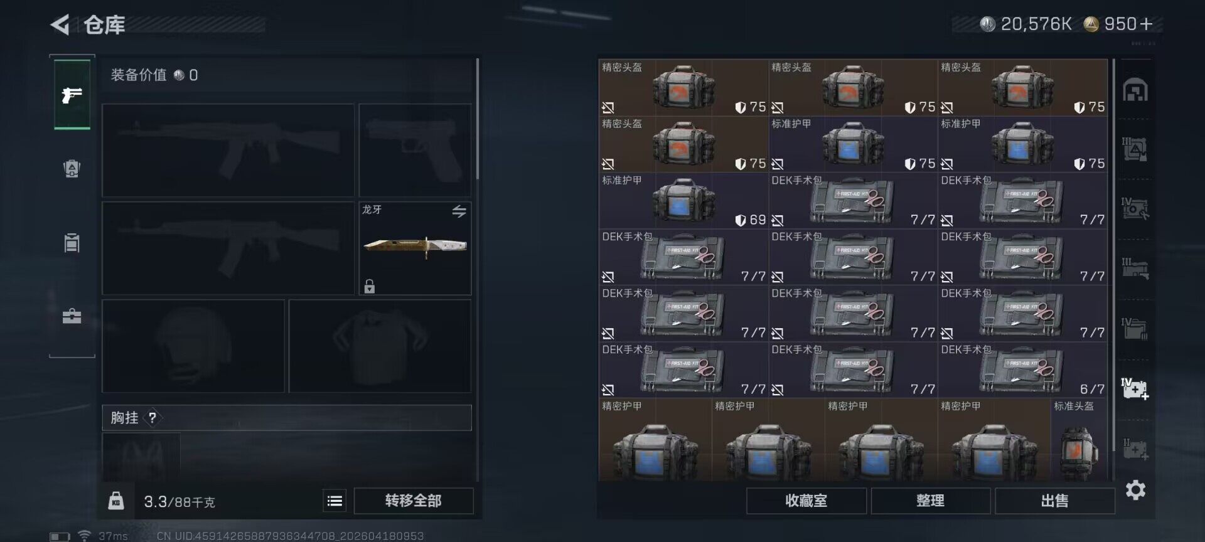This screenshot has width=1205, height=542.
Task: Swap the 龙牙 knife using the arrows icon
Action: point(459,211)
